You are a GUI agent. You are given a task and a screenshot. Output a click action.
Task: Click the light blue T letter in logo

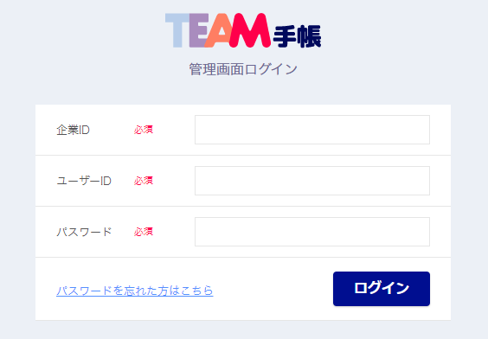click(177, 30)
